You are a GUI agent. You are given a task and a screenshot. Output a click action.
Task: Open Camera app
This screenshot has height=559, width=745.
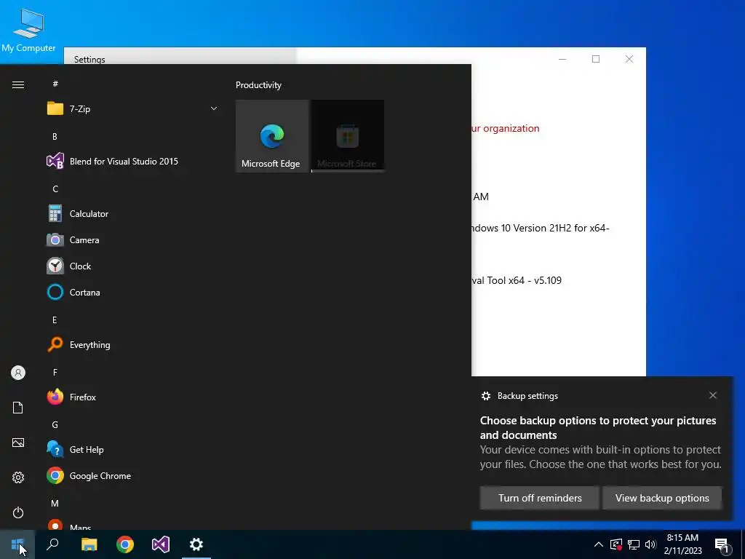(x=132, y=240)
